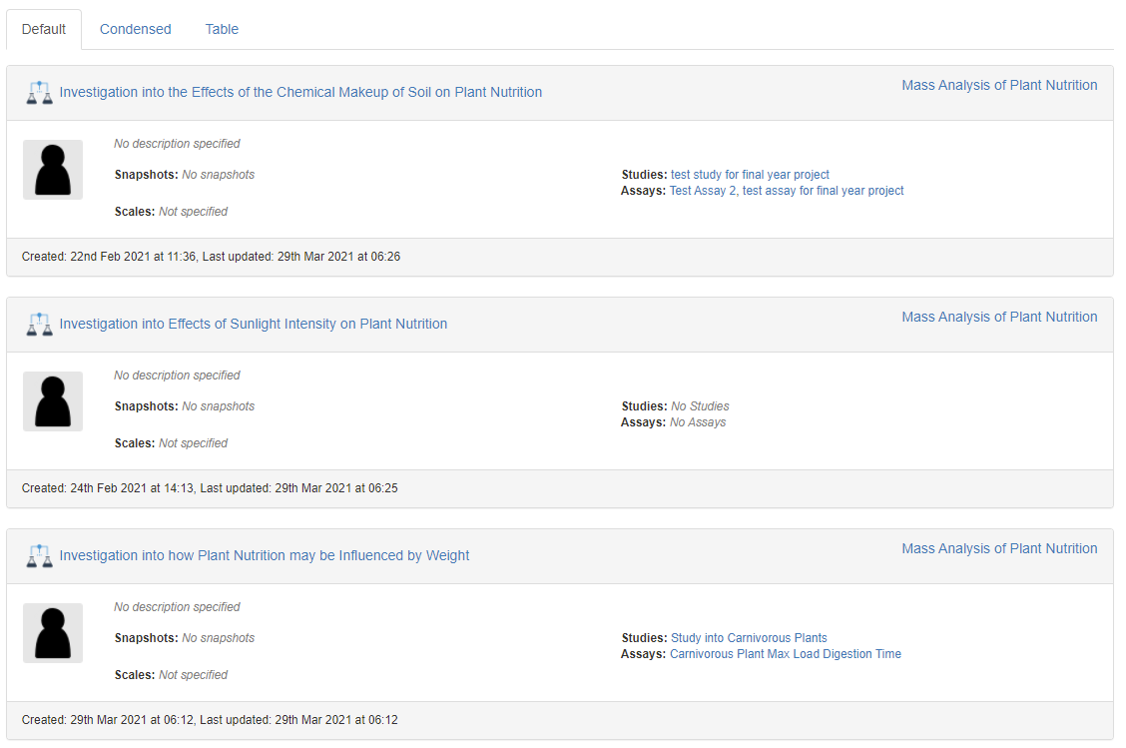Open the Test Assay 2 link
The height and width of the screenshot is (748, 1126).
click(x=703, y=191)
